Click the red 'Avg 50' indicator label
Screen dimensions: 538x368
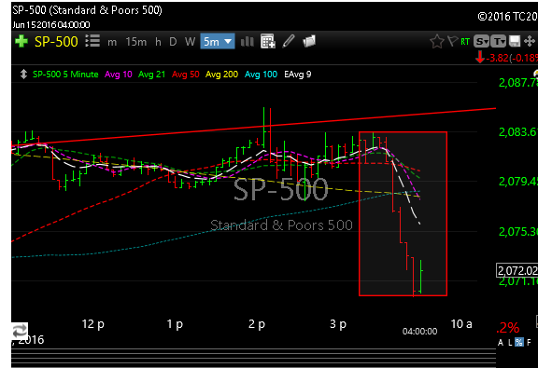(185, 75)
